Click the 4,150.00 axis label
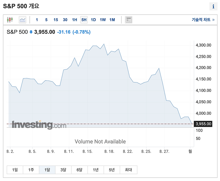The width and height of the screenshot is (220, 181). (x=204, y=79)
